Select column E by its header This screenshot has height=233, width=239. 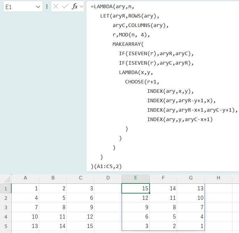[135, 178]
